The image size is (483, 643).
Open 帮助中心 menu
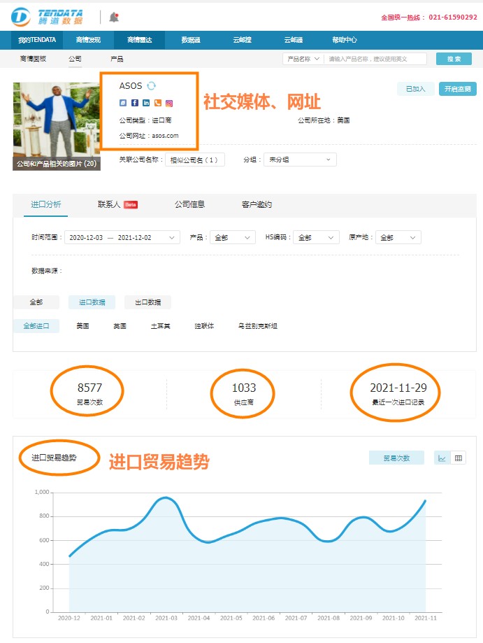(345, 40)
